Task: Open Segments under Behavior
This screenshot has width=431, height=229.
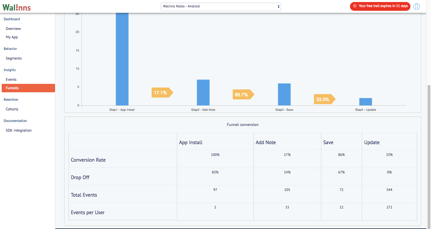Action: (x=14, y=58)
